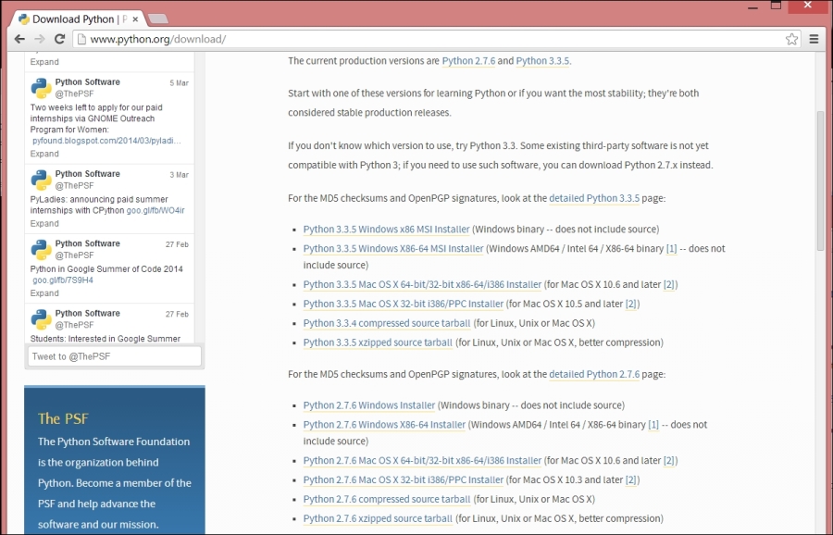Click the browser Back arrow
Image resolution: width=833 pixels, height=535 pixels.
(19, 39)
